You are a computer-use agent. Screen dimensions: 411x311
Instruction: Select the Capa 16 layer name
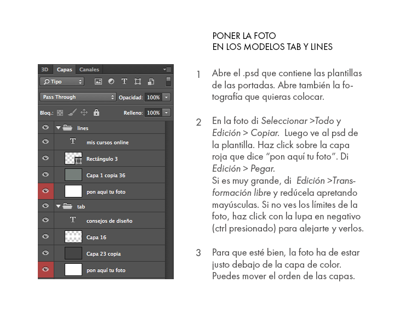(x=96, y=238)
